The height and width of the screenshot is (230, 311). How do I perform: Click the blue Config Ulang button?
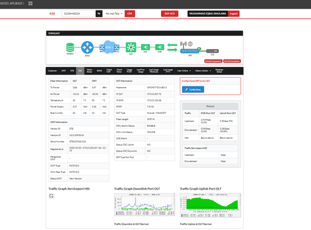[x=193, y=90]
